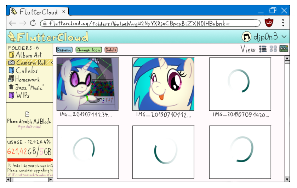297x188 pixels.
Task: Click the vertical scrollbar up arrow
Action: [287, 58]
